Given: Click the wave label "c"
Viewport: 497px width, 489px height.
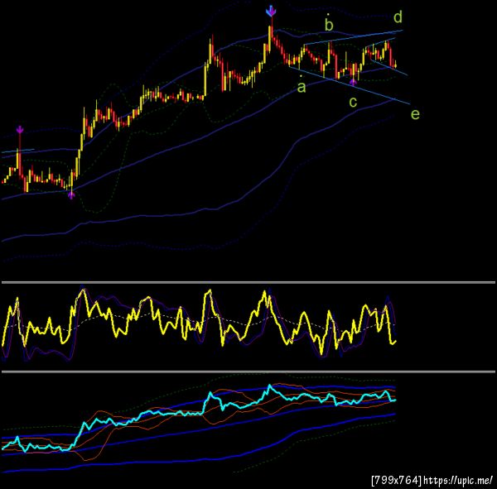Looking at the screenshot, I should point(353,102).
